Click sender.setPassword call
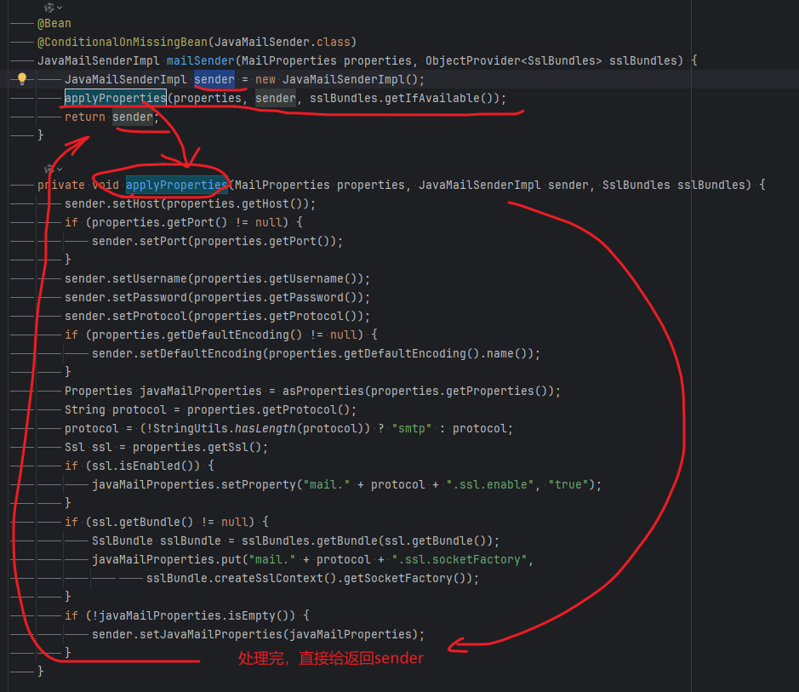The image size is (799, 692). (x=217, y=297)
